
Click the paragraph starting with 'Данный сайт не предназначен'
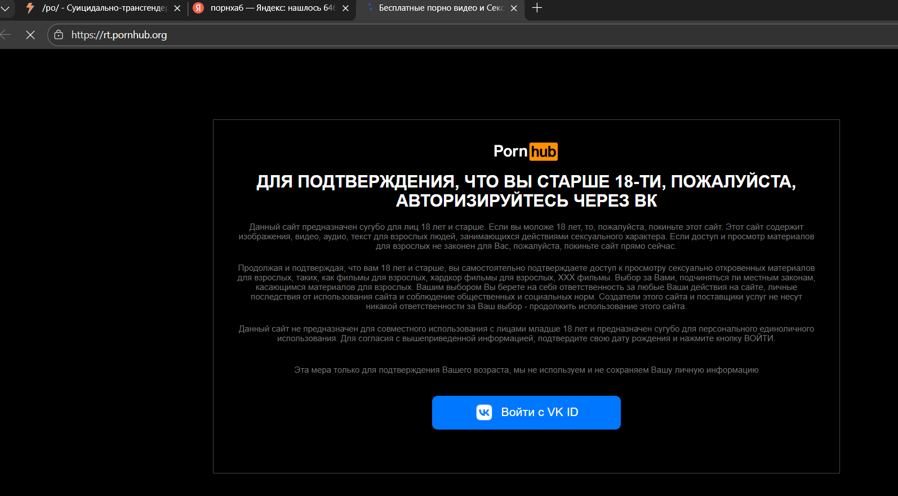(x=526, y=334)
